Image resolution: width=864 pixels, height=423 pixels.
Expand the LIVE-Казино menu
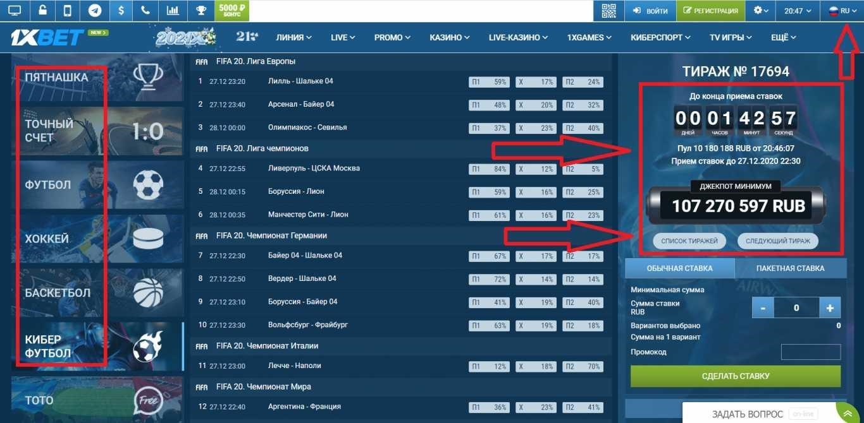tap(518, 37)
